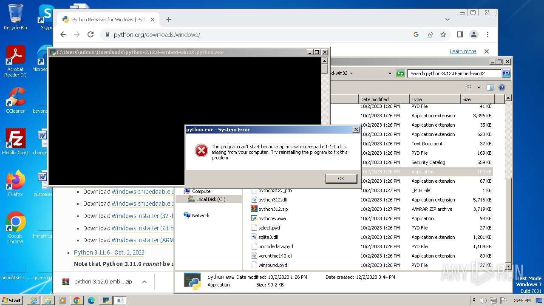This screenshot has width=544, height=306.
Task: Open python.exe console system menu icon
Action: [53, 52]
